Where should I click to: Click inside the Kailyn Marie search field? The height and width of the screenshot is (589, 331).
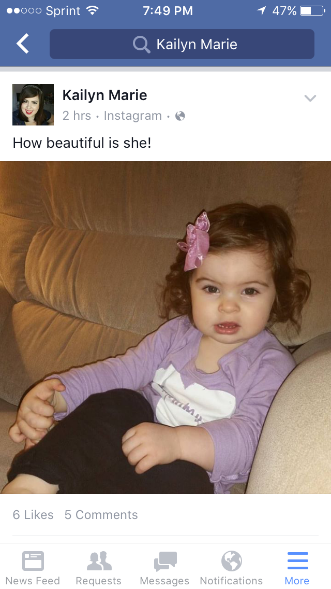click(x=182, y=44)
